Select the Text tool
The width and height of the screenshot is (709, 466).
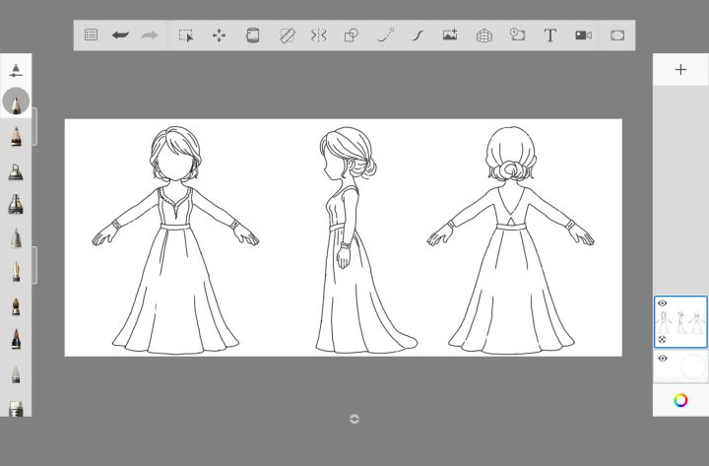pyautogui.click(x=549, y=35)
